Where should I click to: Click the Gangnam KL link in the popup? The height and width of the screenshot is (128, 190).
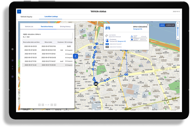(x=138, y=29)
